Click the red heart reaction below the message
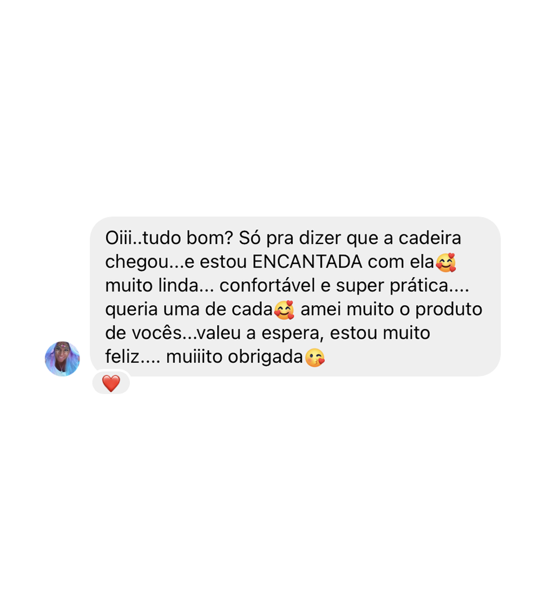This screenshot has width=552, height=608. 111,383
